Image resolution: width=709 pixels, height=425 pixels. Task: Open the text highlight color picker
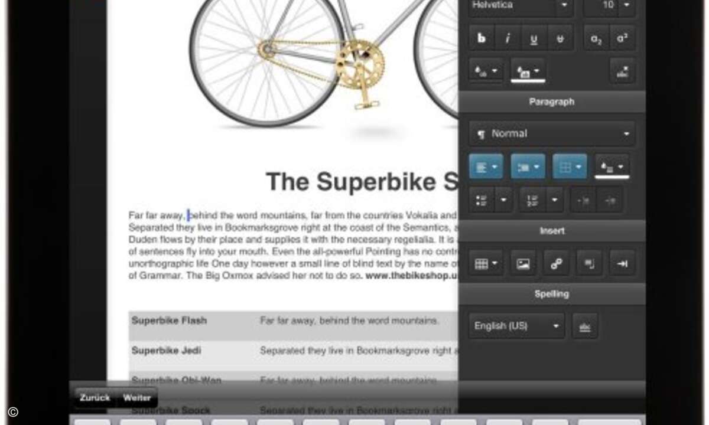[528, 71]
